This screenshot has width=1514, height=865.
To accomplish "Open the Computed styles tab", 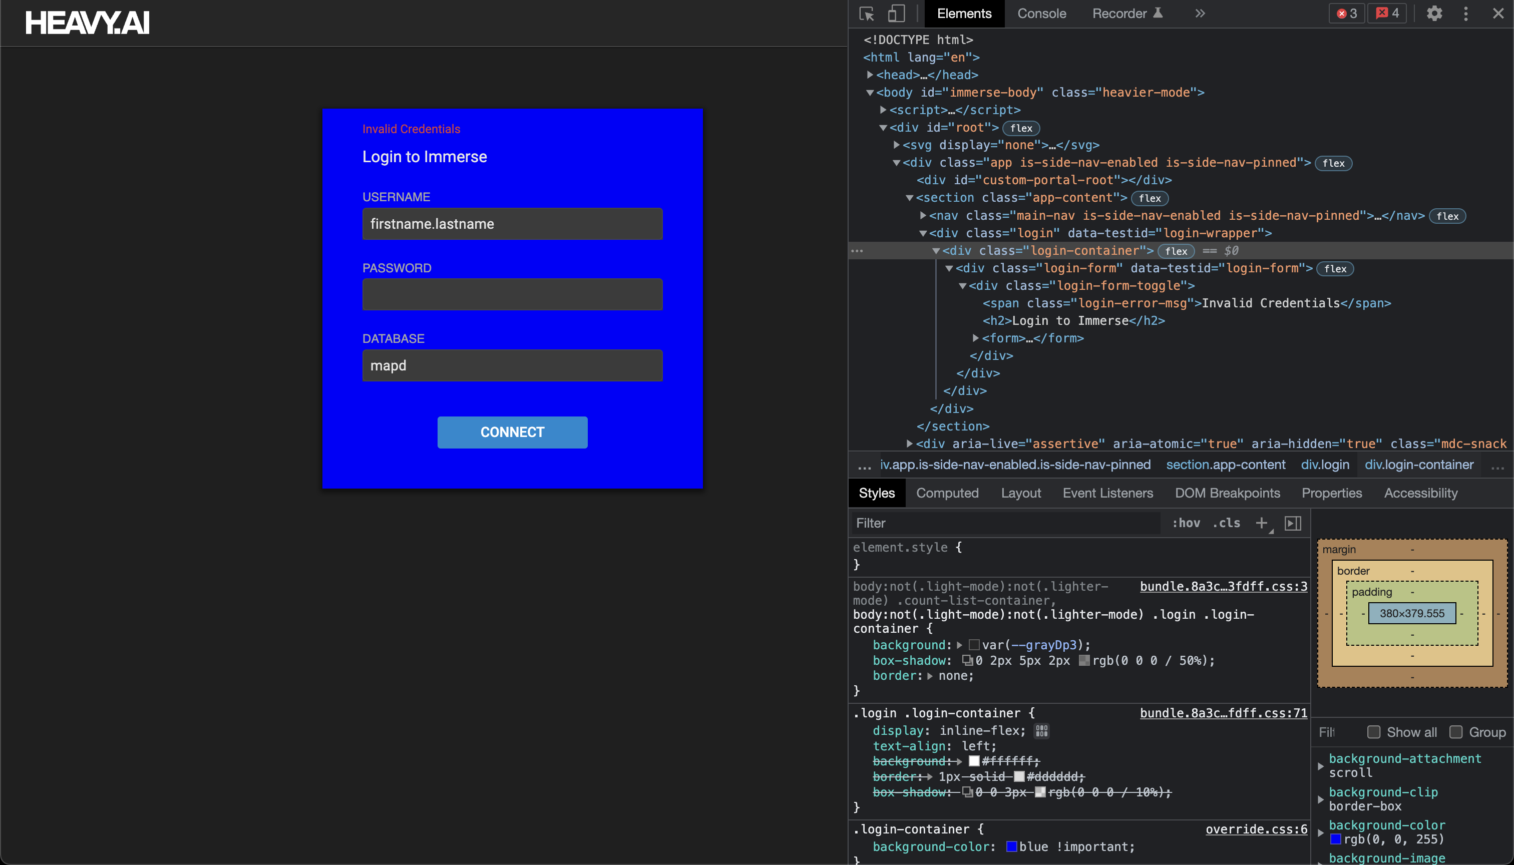I will (x=947, y=493).
